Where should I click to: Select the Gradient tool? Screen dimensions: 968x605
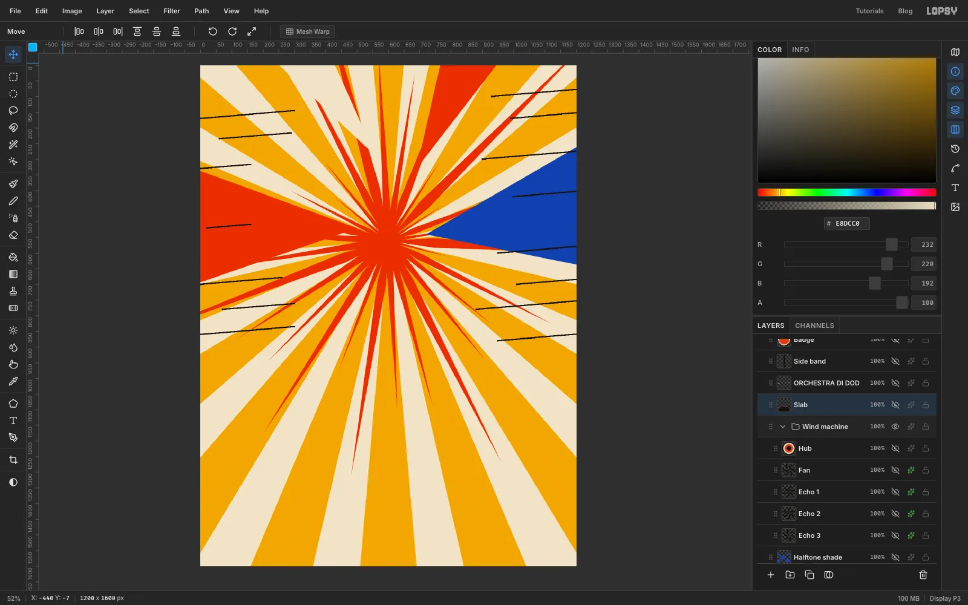[x=13, y=274]
